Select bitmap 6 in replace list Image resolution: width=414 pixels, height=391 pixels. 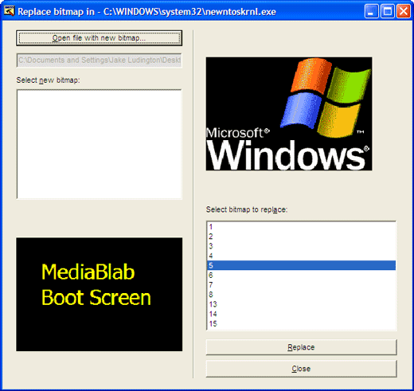coord(301,275)
